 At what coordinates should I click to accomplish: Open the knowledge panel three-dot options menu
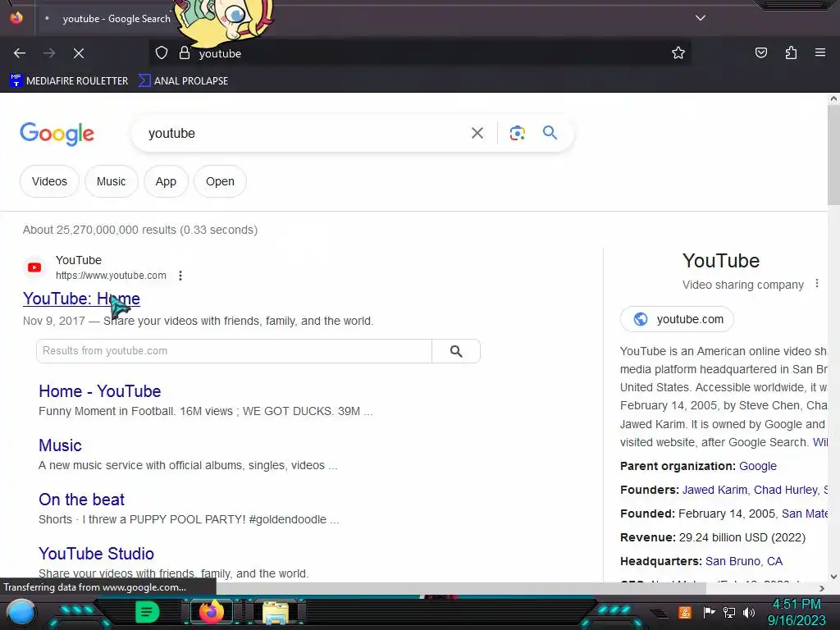tap(816, 283)
